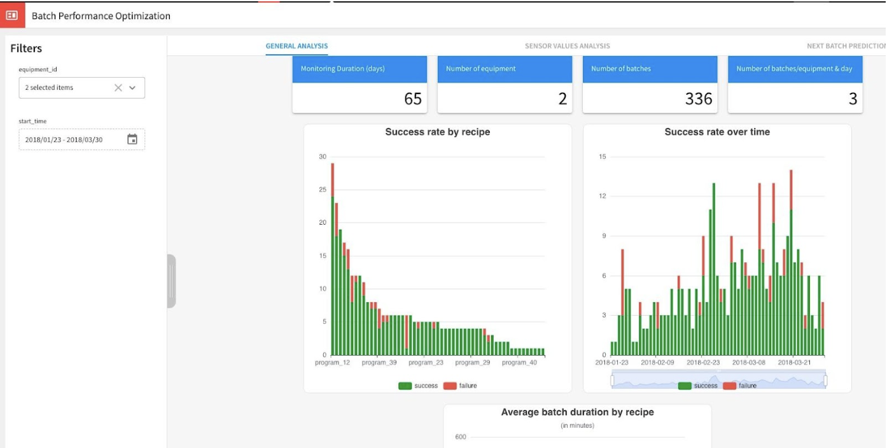
Task: Open the equipment_id dropdown
Action: (x=132, y=88)
